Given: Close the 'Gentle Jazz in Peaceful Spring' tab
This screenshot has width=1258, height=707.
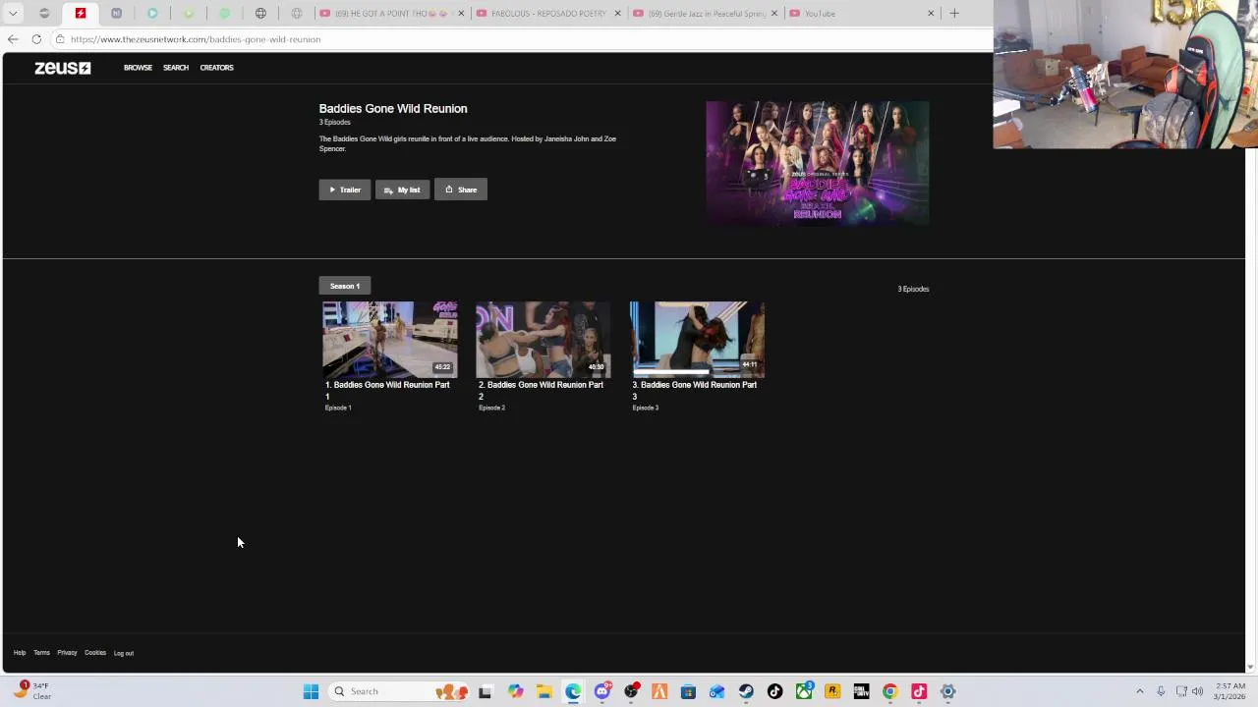Looking at the screenshot, I should [774, 14].
